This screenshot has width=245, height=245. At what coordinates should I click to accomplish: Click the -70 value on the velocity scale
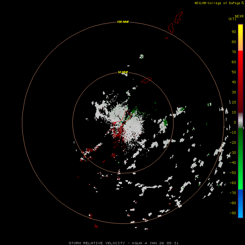tap(233, 193)
